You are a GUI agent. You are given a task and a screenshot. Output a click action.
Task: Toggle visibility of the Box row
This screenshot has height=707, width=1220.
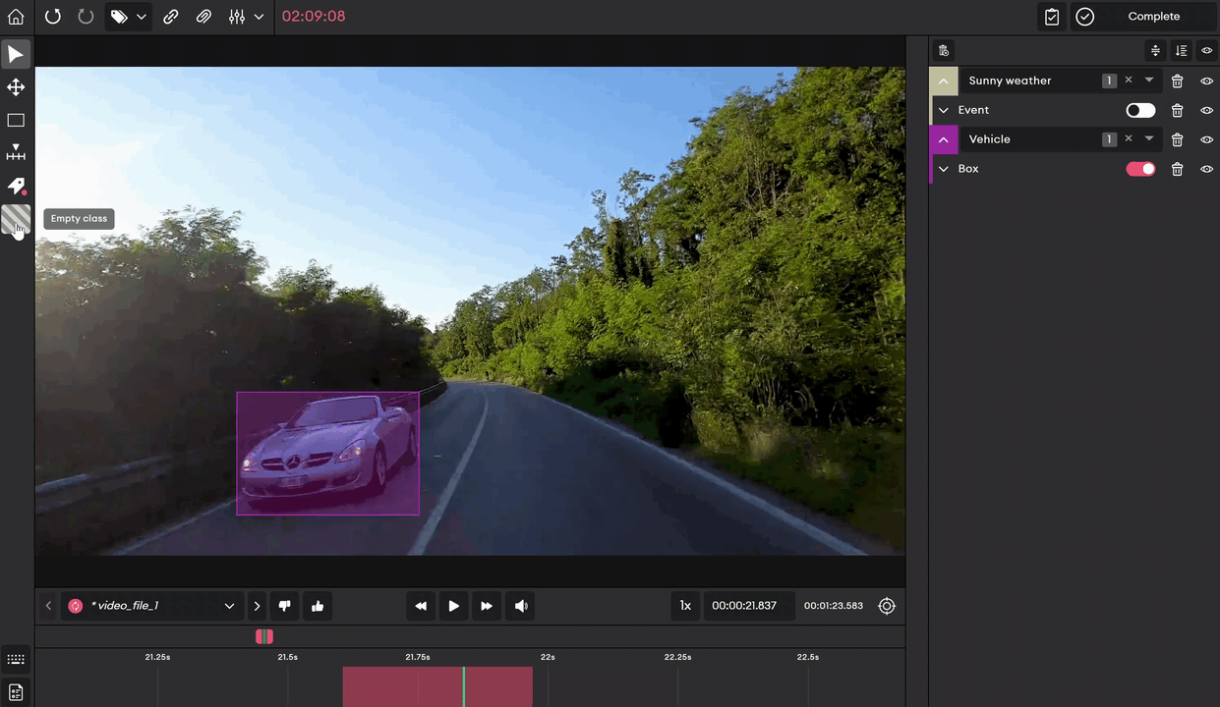[1207, 169]
